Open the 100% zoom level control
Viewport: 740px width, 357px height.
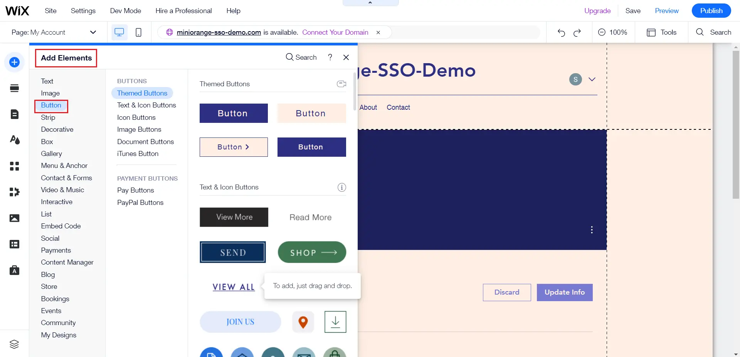click(613, 32)
